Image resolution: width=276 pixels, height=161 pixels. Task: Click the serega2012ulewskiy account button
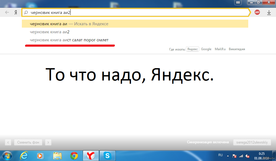252,142
